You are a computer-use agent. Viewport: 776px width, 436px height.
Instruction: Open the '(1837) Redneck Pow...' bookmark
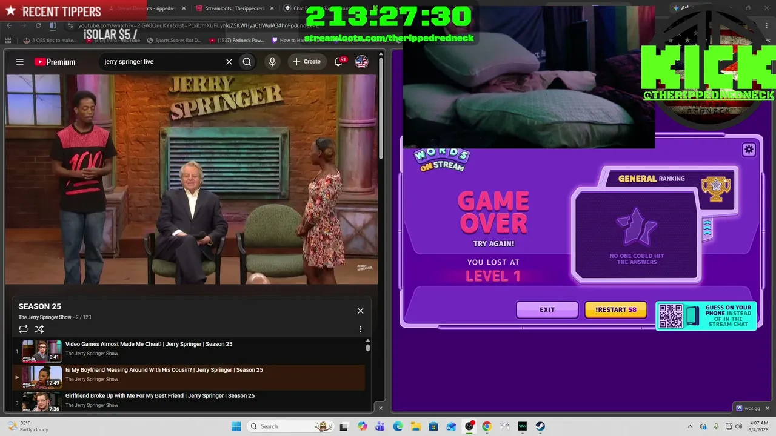237,41
